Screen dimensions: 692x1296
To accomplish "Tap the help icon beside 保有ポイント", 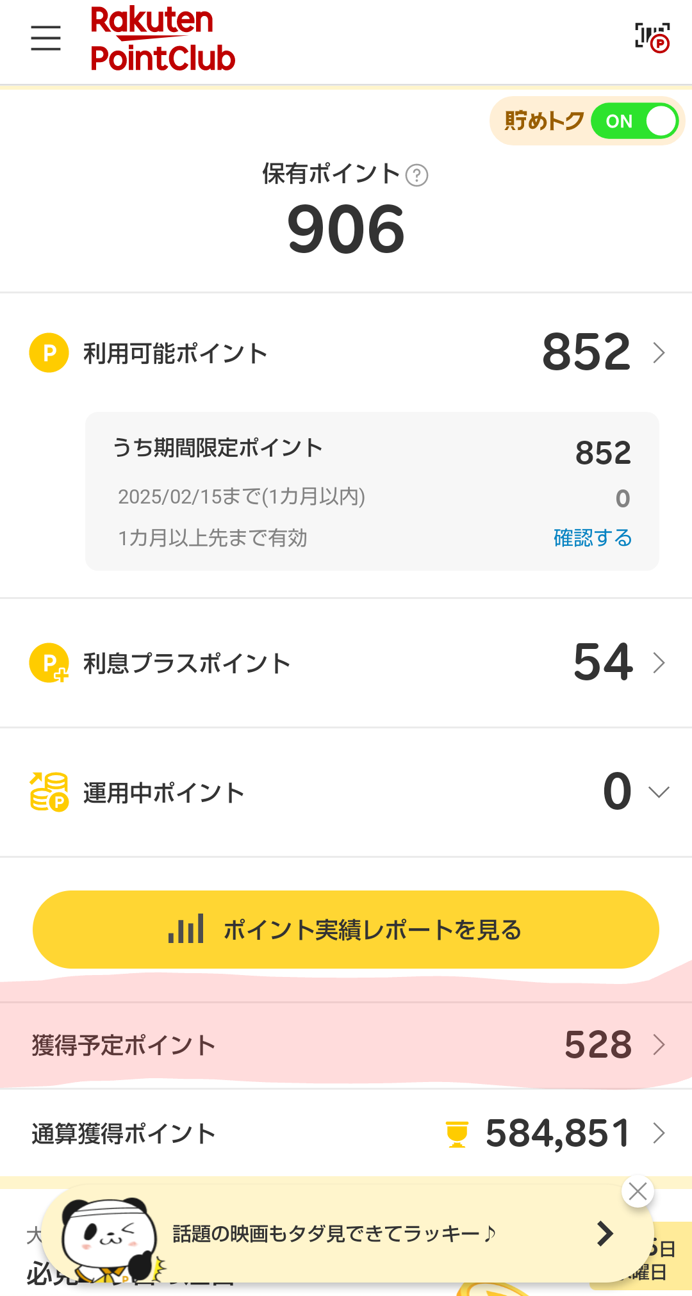I will coord(417,175).
